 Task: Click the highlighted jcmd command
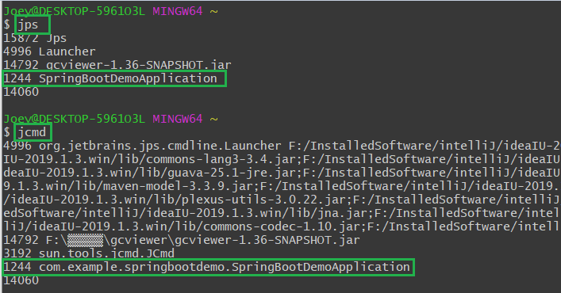click(x=33, y=132)
